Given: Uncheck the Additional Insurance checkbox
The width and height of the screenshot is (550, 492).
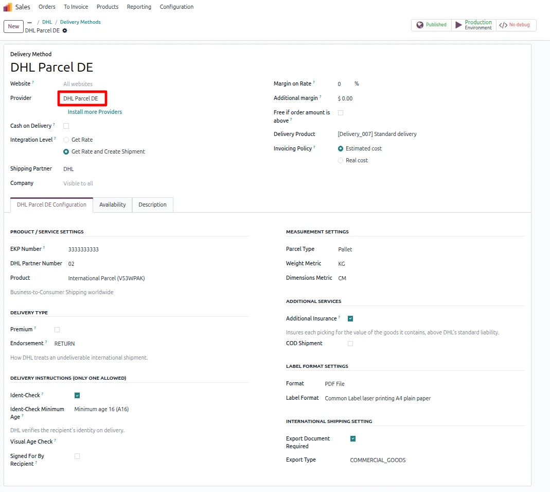Looking at the screenshot, I should pos(350,318).
